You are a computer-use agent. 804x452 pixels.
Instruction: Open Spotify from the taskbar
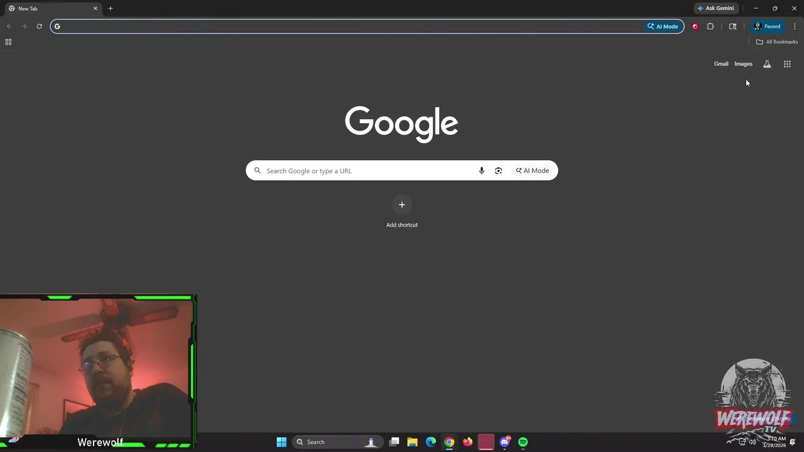[x=523, y=442]
